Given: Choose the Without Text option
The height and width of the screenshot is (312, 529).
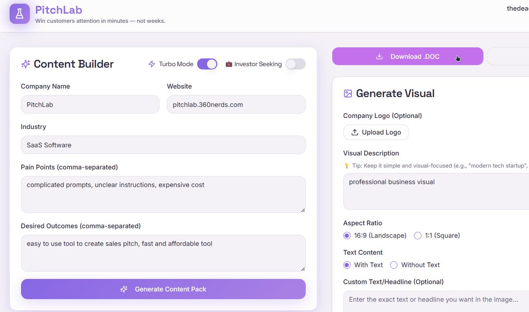Looking at the screenshot, I should 394,265.
